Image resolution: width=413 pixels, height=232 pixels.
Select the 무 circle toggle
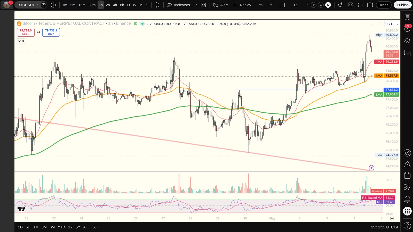tap(314, 5)
